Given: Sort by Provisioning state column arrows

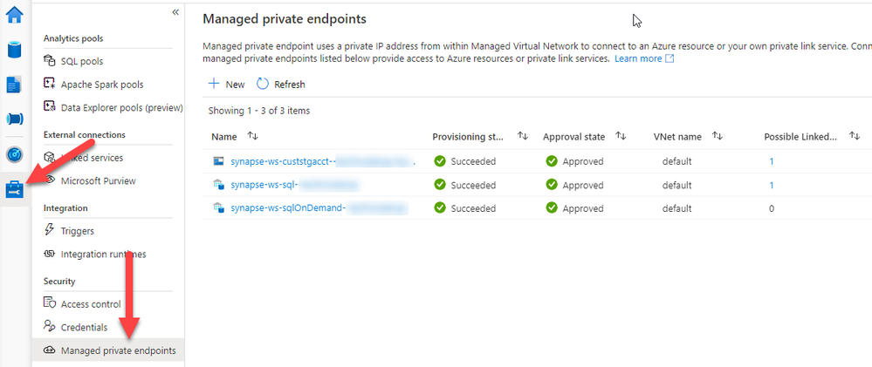Looking at the screenshot, I should pyautogui.click(x=523, y=137).
